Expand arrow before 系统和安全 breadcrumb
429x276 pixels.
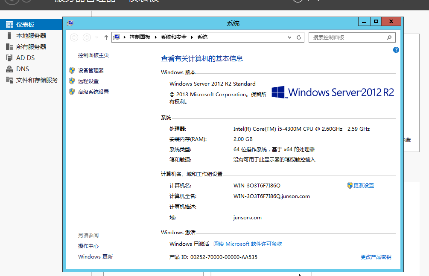[156, 37]
